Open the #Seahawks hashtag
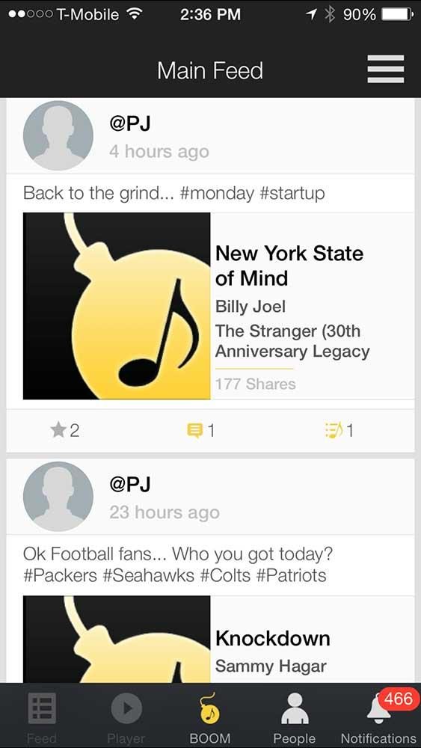The height and width of the screenshot is (748, 421). click(x=148, y=574)
